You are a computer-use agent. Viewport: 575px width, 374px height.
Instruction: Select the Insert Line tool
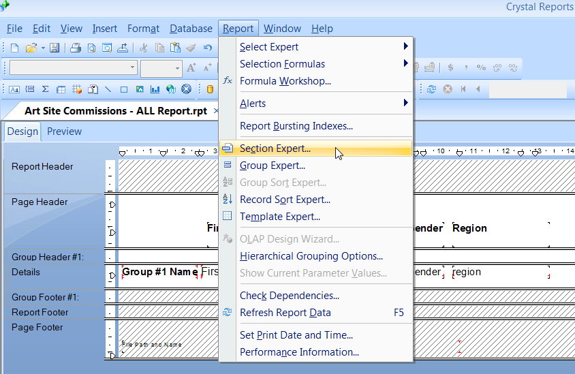tap(108, 89)
